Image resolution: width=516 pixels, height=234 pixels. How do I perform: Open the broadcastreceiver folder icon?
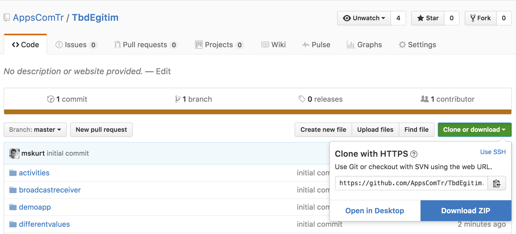pos(13,190)
